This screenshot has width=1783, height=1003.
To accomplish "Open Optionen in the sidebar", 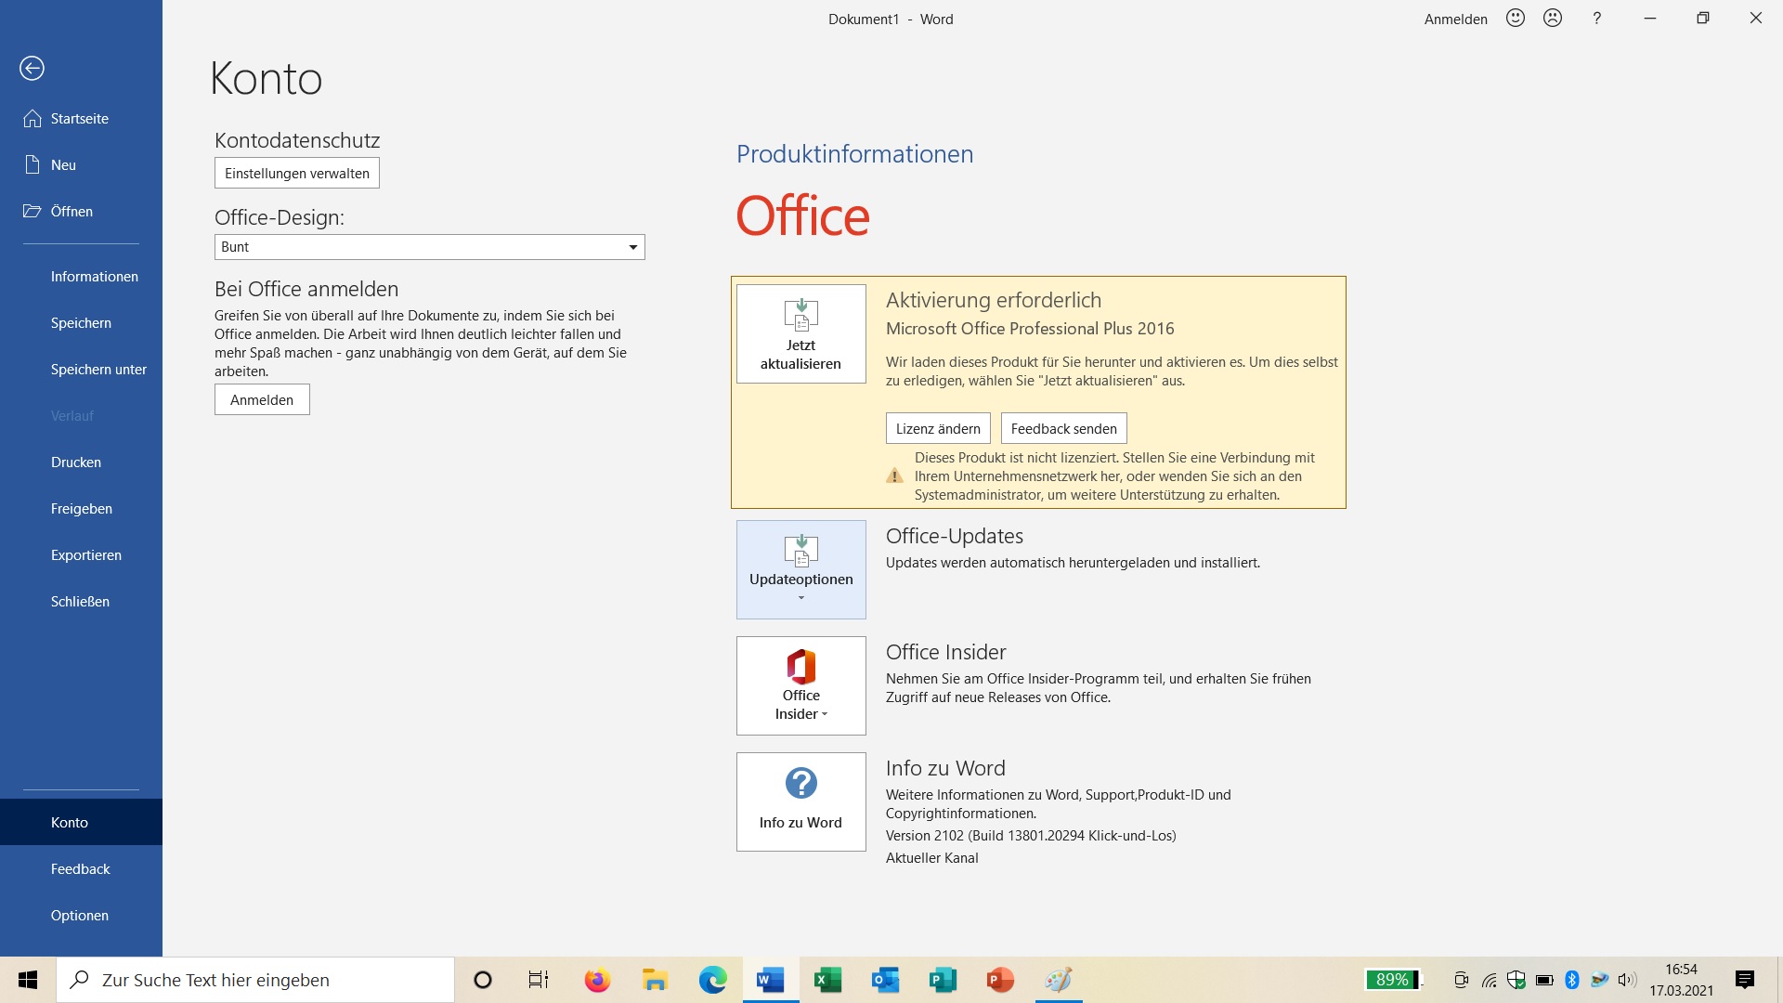I will click(x=80, y=916).
